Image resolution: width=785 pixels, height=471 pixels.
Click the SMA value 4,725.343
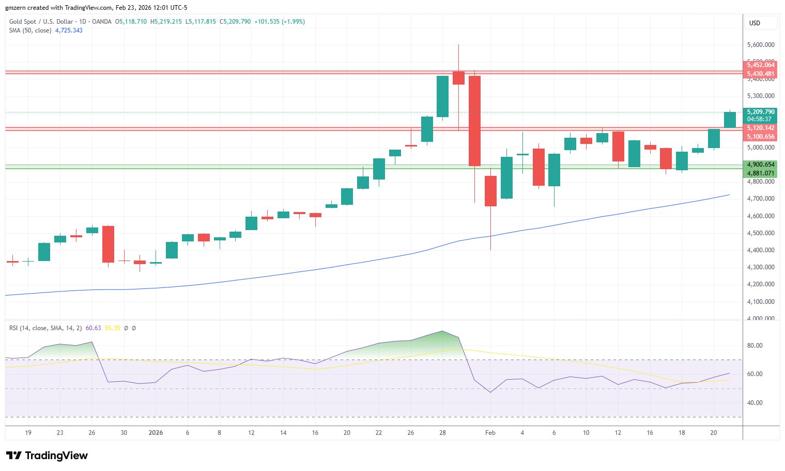point(69,30)
